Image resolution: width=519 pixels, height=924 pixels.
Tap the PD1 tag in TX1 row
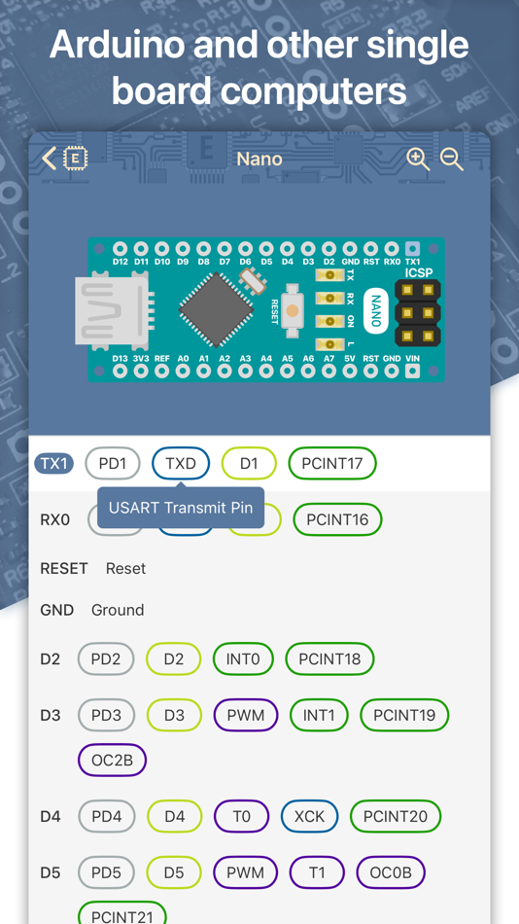pyautogui.click(x=113, y=464)
